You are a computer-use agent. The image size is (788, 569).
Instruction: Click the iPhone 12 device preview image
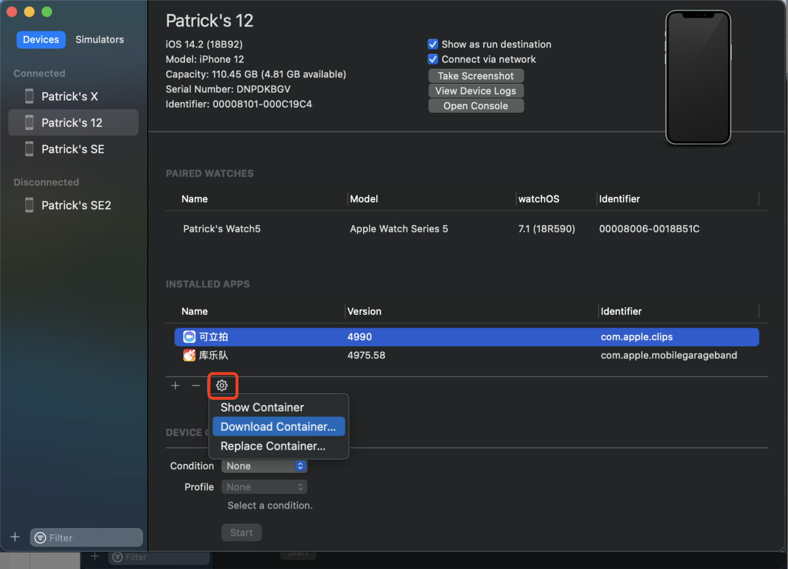click(698, 78)
